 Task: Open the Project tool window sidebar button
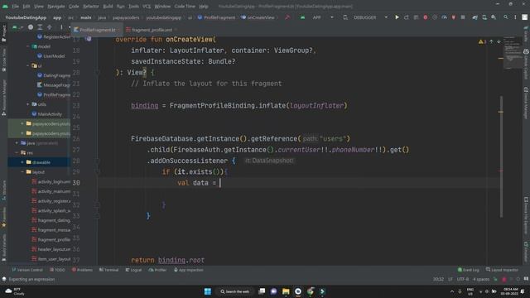[x=3, y=33]
